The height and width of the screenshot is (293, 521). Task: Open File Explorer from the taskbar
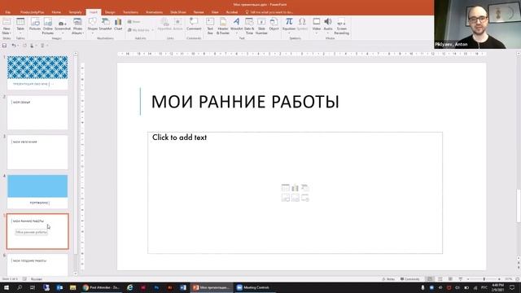point(72,287)
